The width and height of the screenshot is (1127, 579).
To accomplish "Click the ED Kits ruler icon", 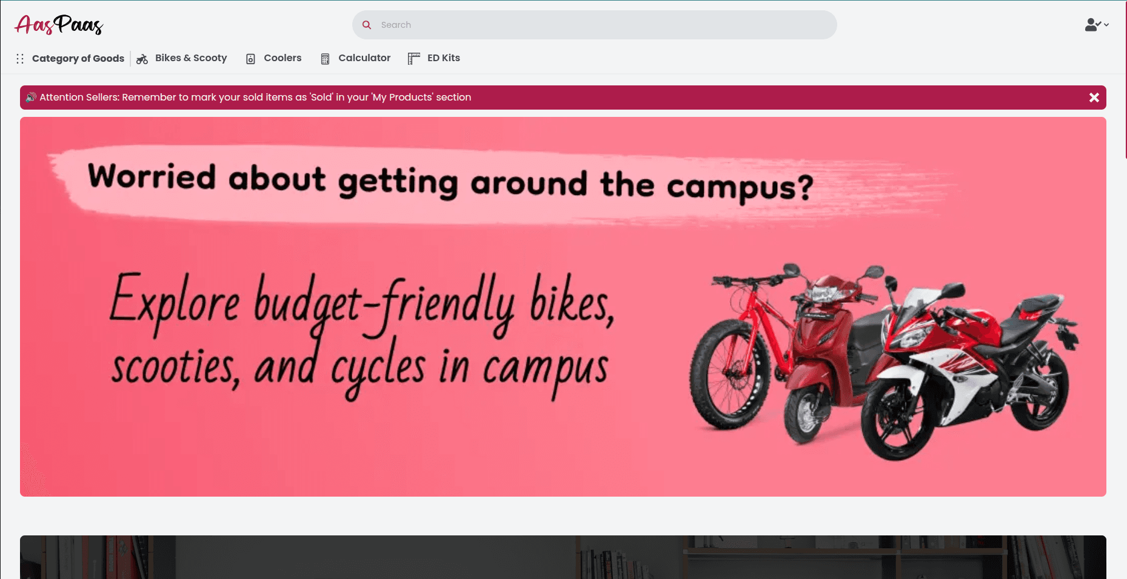I will tap(413, 59).
